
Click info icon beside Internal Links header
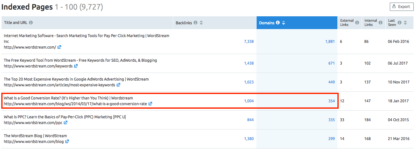click(x=381, y=23)
